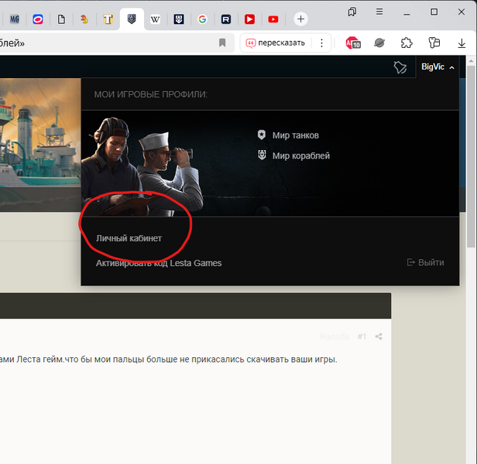Open the #1 post permalink
This screenshot has height=464, width=477.
(362, 336)
